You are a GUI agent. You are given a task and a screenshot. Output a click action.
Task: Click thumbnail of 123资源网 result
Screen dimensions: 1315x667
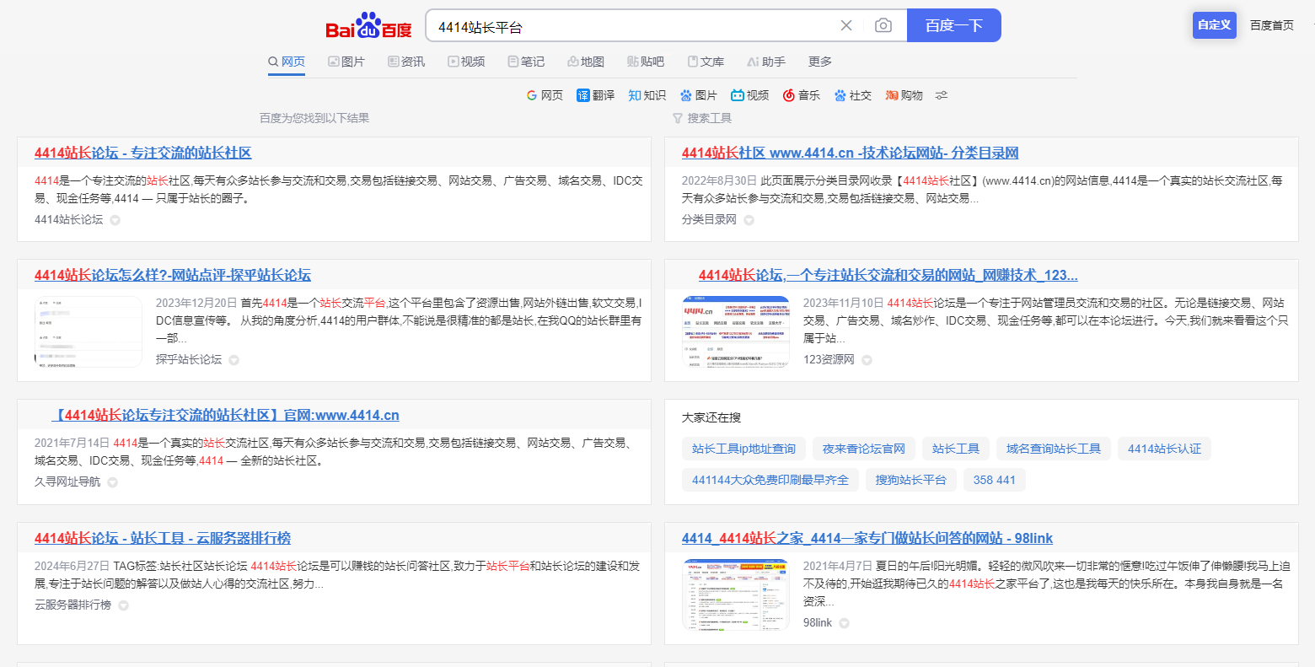[x=736, y=331]
